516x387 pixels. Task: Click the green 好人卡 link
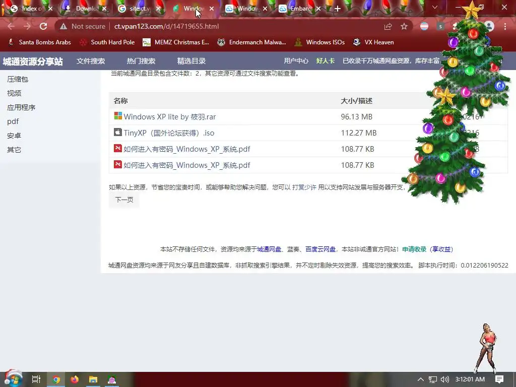pos(326,61)
